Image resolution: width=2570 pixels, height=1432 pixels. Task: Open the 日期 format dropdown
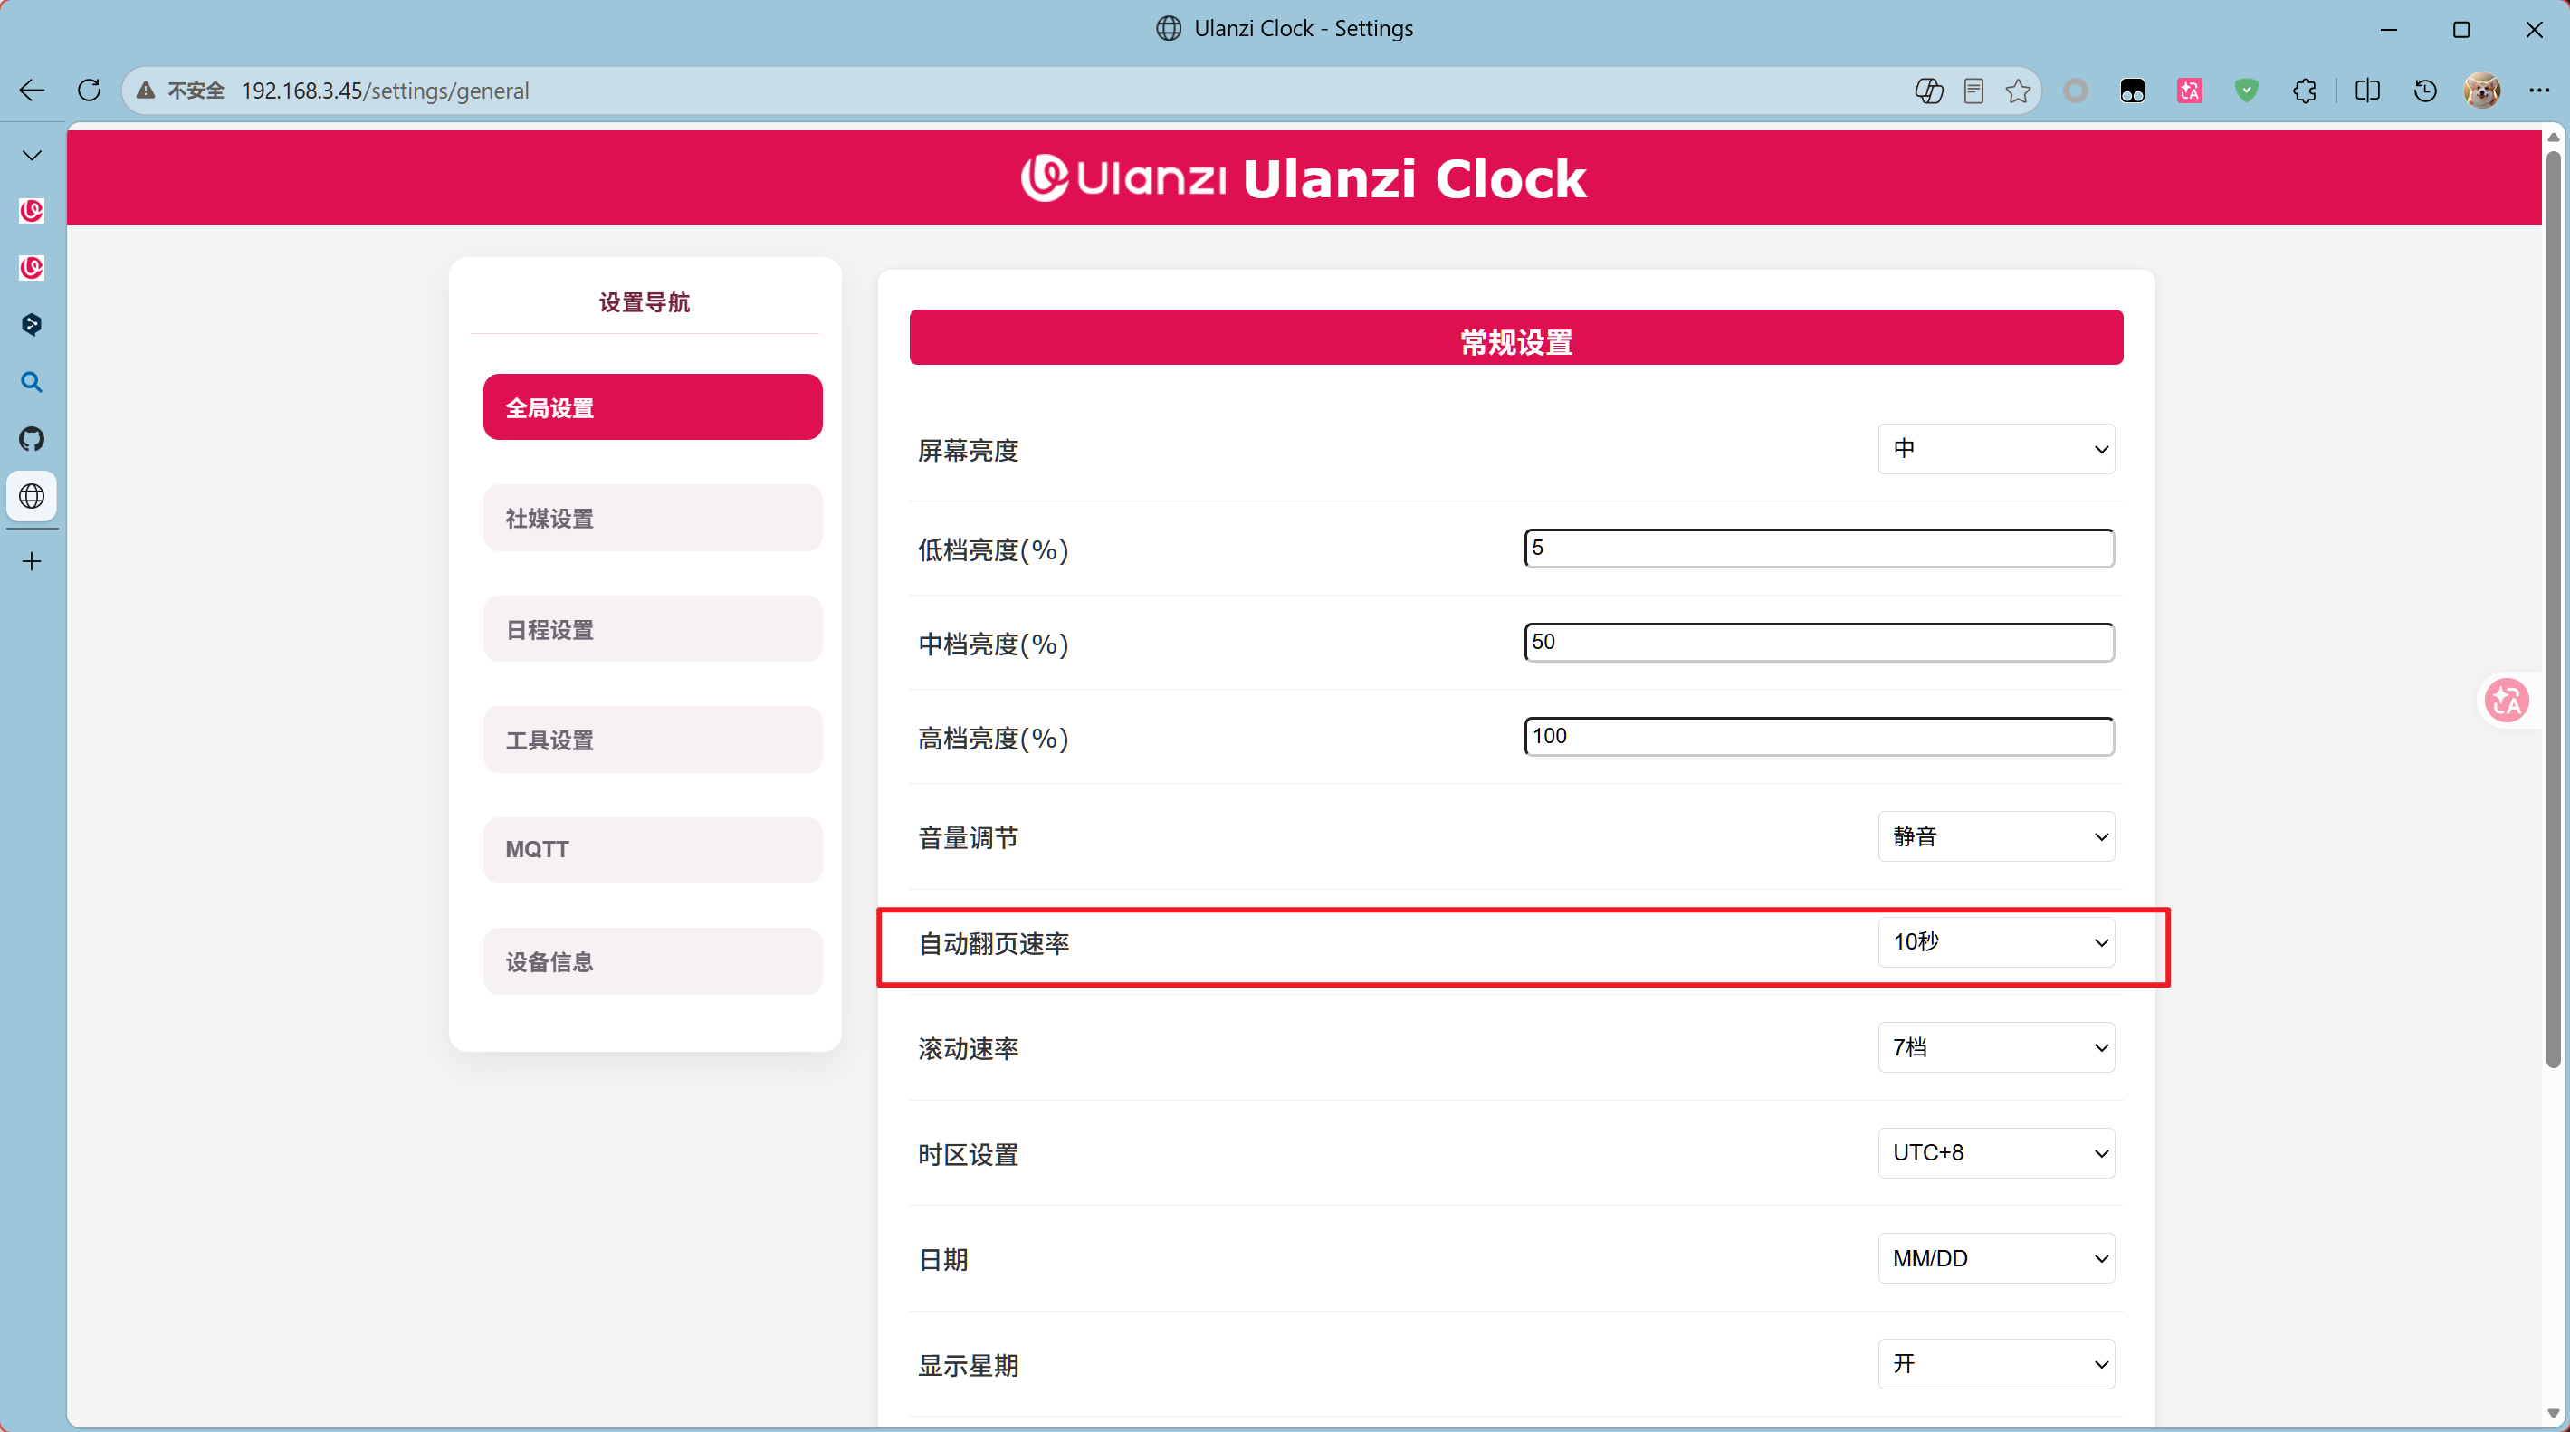coord(1996,1258)
